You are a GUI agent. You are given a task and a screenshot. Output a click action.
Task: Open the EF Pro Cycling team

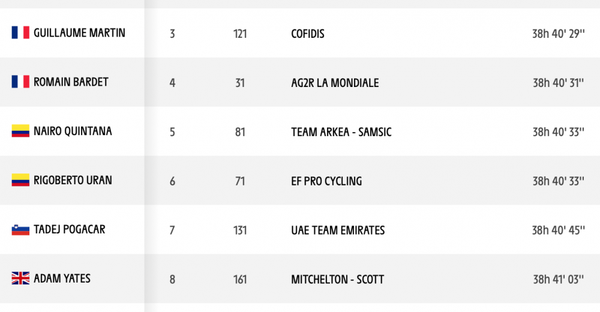[x=326, y=181]
